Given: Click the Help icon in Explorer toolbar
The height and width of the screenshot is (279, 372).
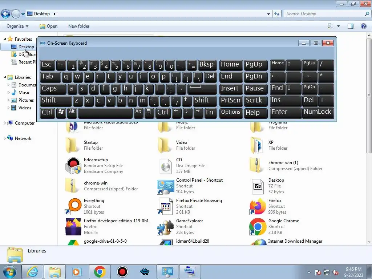Looking at the screenshot, I should pos(363,26).
